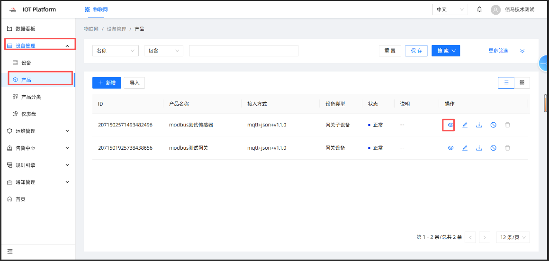Click the 产品名称 column header
Screen dimensions: 549x261
(179, 104)
